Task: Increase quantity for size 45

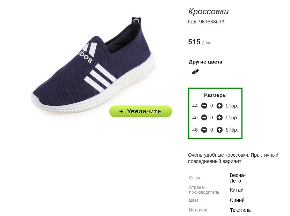Action: pyautogui.click(x=219, y=118)
